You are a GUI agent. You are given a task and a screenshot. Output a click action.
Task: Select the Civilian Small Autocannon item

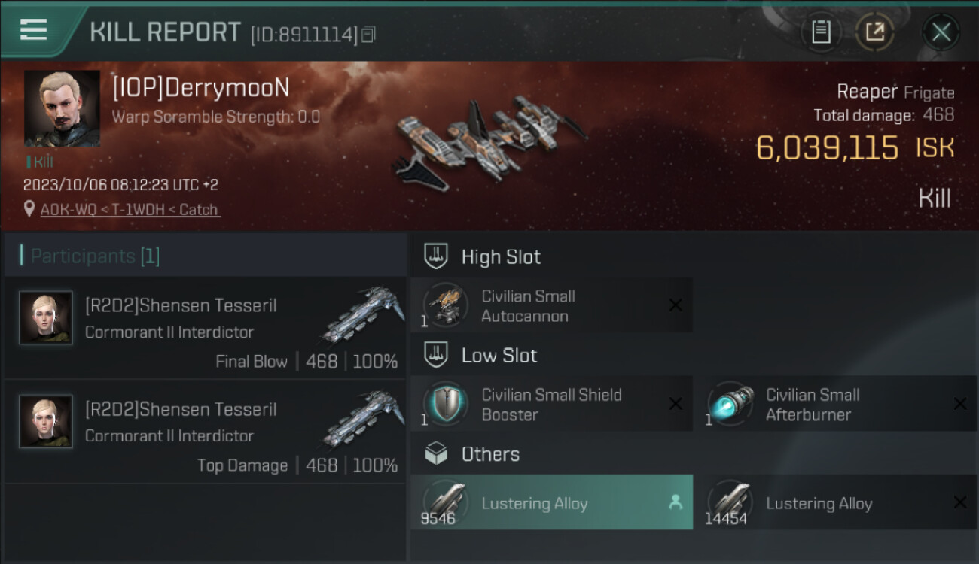[x=550, y=306]
